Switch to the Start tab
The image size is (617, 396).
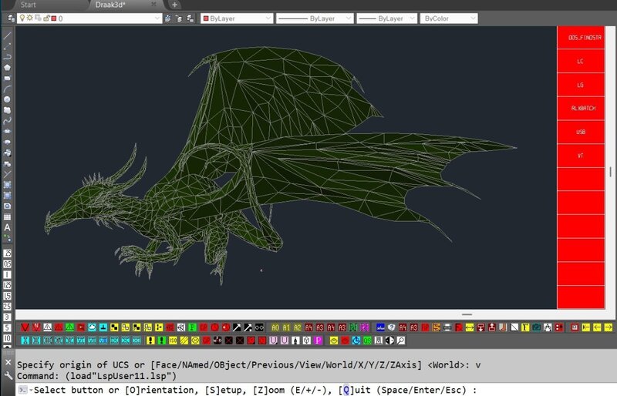pyautogui.click(x=28, y=5)
